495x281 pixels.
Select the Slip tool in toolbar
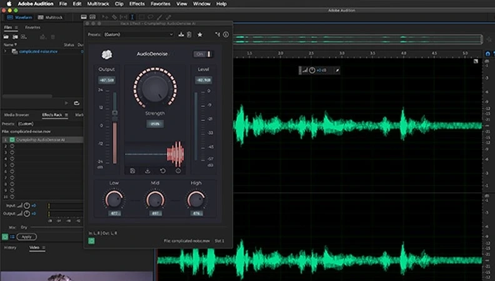tap(123, 17)
